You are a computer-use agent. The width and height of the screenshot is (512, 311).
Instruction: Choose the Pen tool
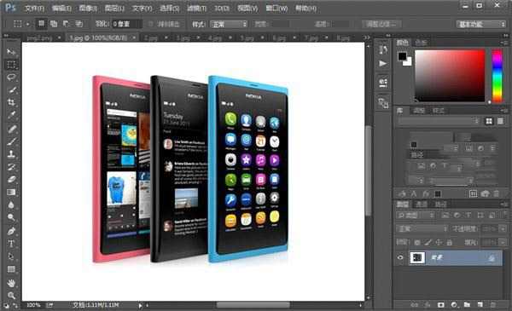(11, 231)
